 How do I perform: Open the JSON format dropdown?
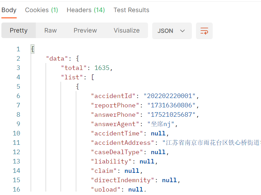[172, 31]
